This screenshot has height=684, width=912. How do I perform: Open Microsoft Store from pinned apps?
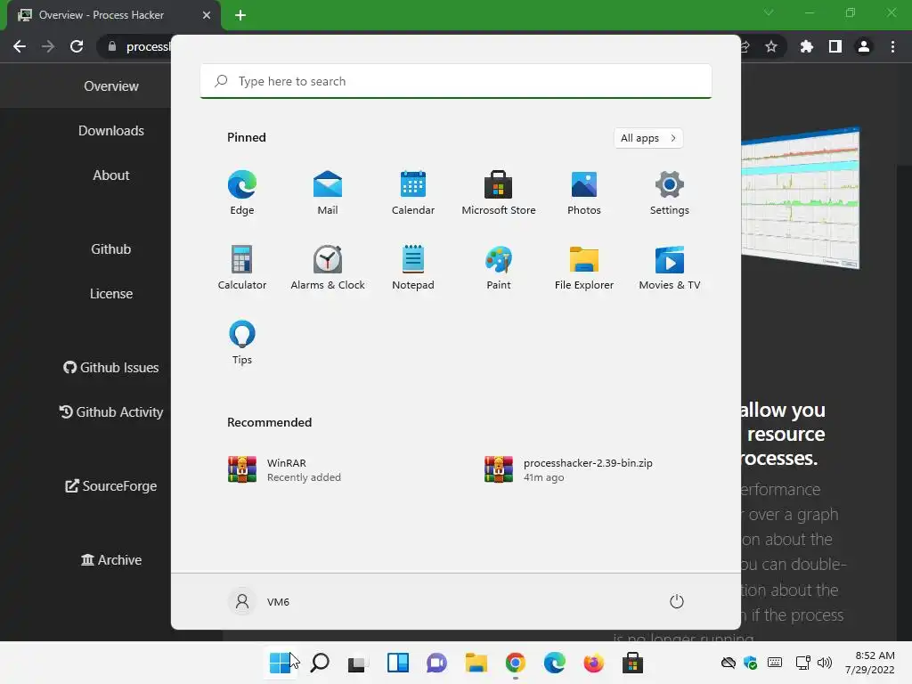click(x=499, y=192)
